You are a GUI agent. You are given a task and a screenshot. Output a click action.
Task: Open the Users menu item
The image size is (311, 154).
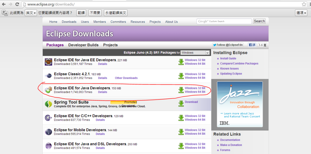85,22
